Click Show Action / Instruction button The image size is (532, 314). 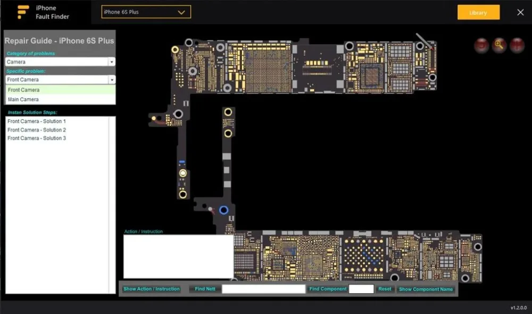[151, 289]
